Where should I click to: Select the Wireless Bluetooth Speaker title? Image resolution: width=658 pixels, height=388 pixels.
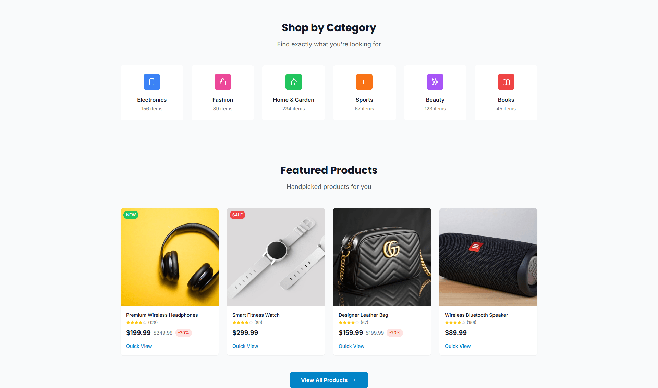[476, 315]
